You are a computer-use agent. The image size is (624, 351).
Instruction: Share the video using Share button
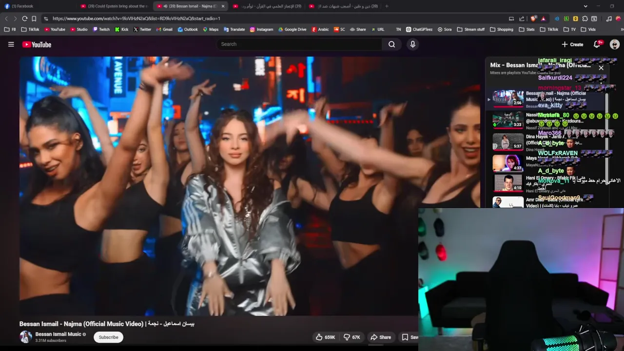click(380, 337)
